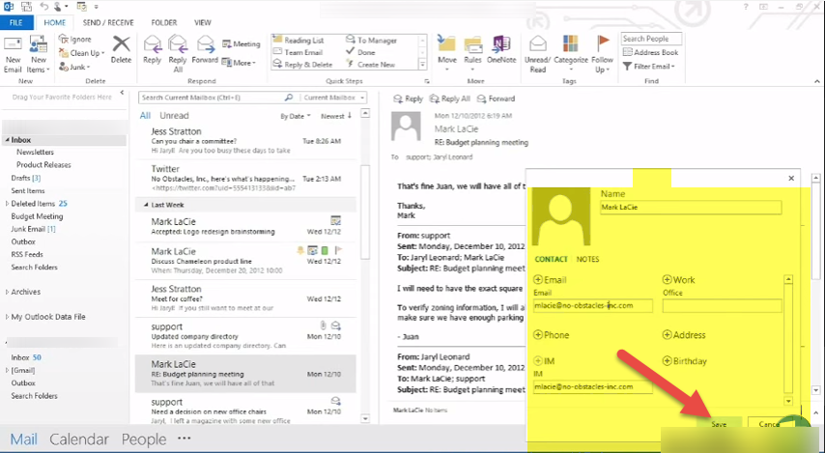Add a Phone field in contact card

552,335
